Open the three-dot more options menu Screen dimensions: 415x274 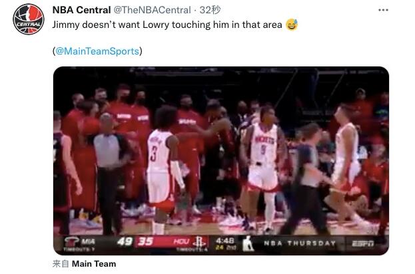[x=383, y=10]
